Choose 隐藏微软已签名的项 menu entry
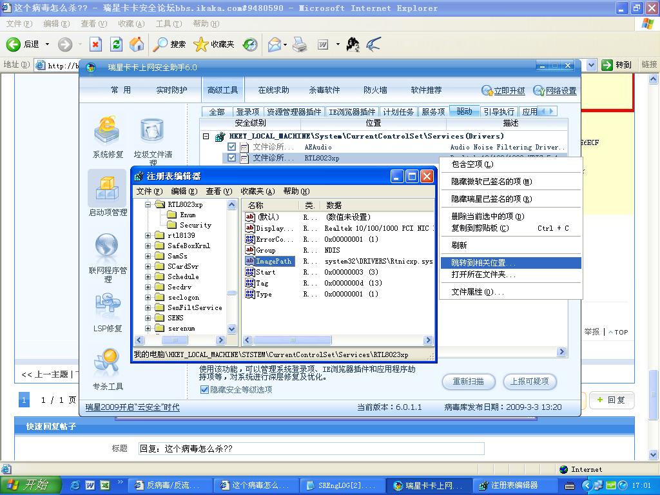Image resolution: width=660 pixels, height=495 pixels. [511, 181]
